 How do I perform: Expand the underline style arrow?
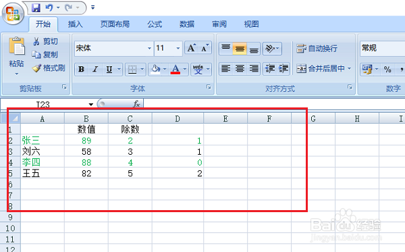[119, 70]
